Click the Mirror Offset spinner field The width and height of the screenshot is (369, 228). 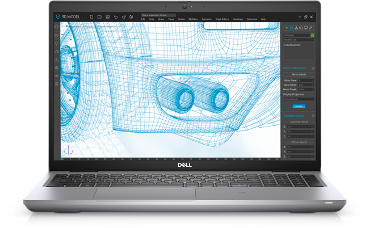click(306, 85)
